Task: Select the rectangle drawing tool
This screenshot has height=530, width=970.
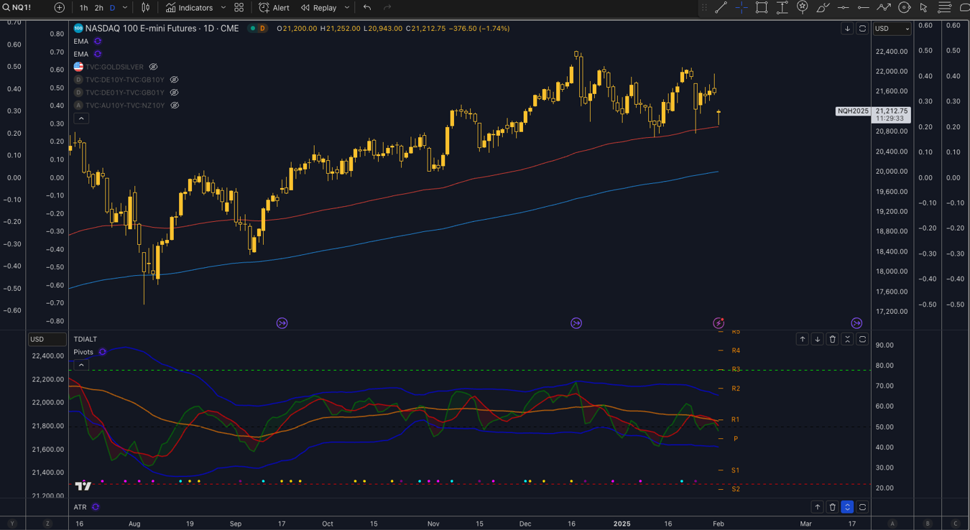Action: click(762, 8)
